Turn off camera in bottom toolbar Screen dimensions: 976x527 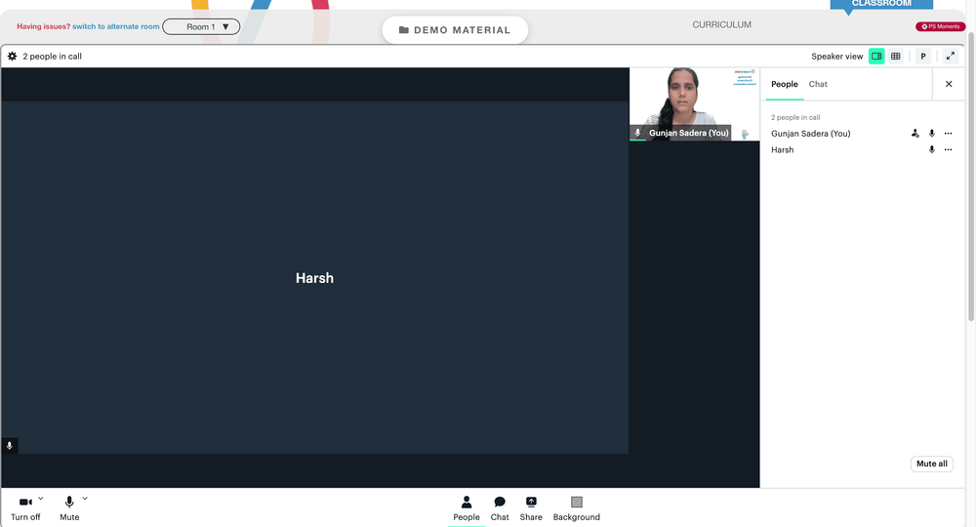pos(25,508)
